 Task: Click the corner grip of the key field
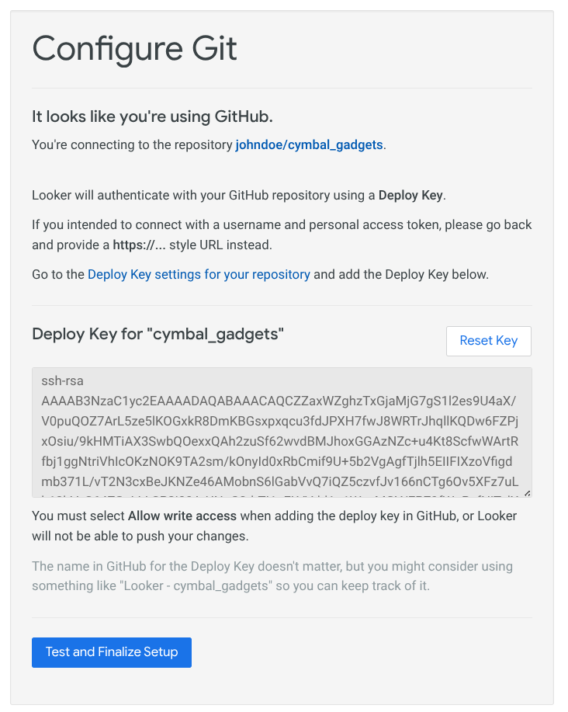coord(527,492)
